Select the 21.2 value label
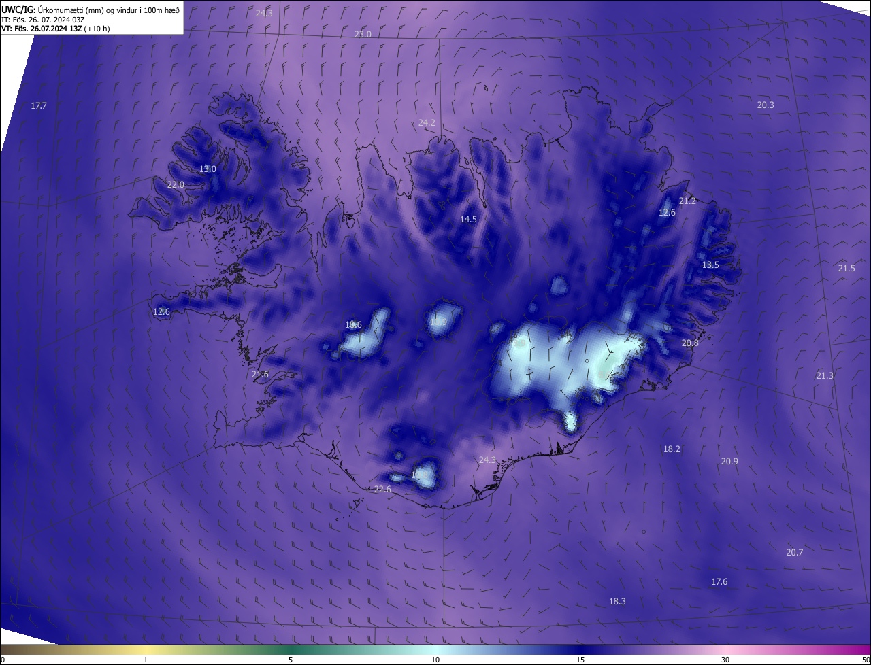 pyautogui.click(x=687, y=201)
